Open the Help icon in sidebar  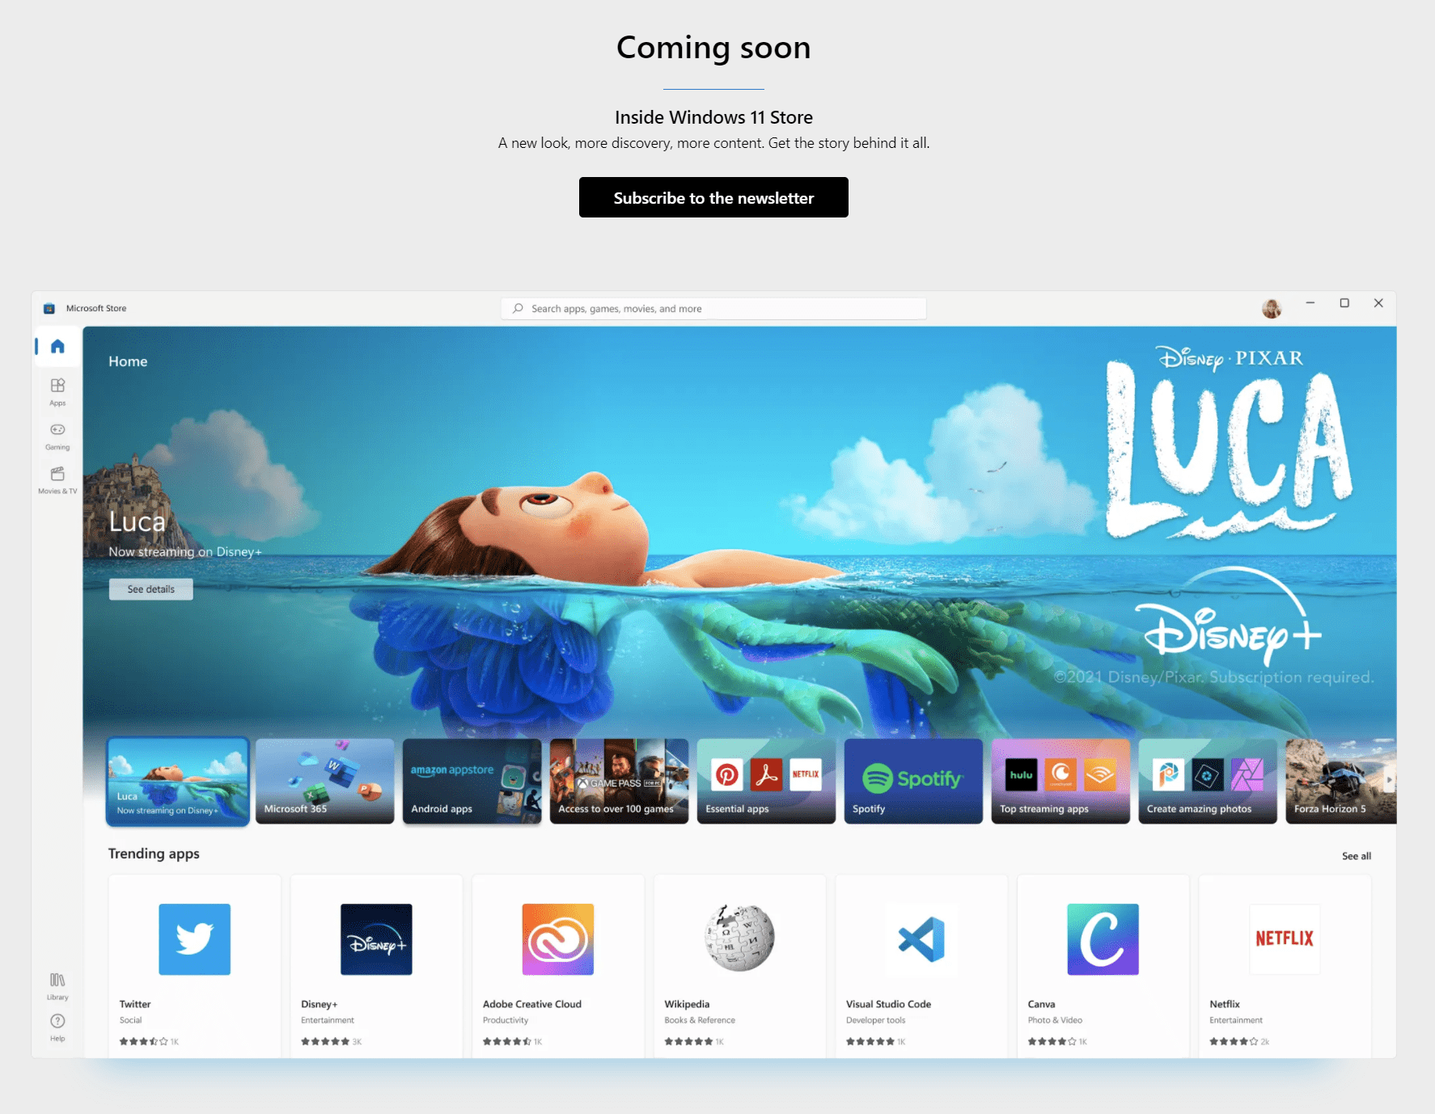pyautogui.click(x=57, y=1027)
